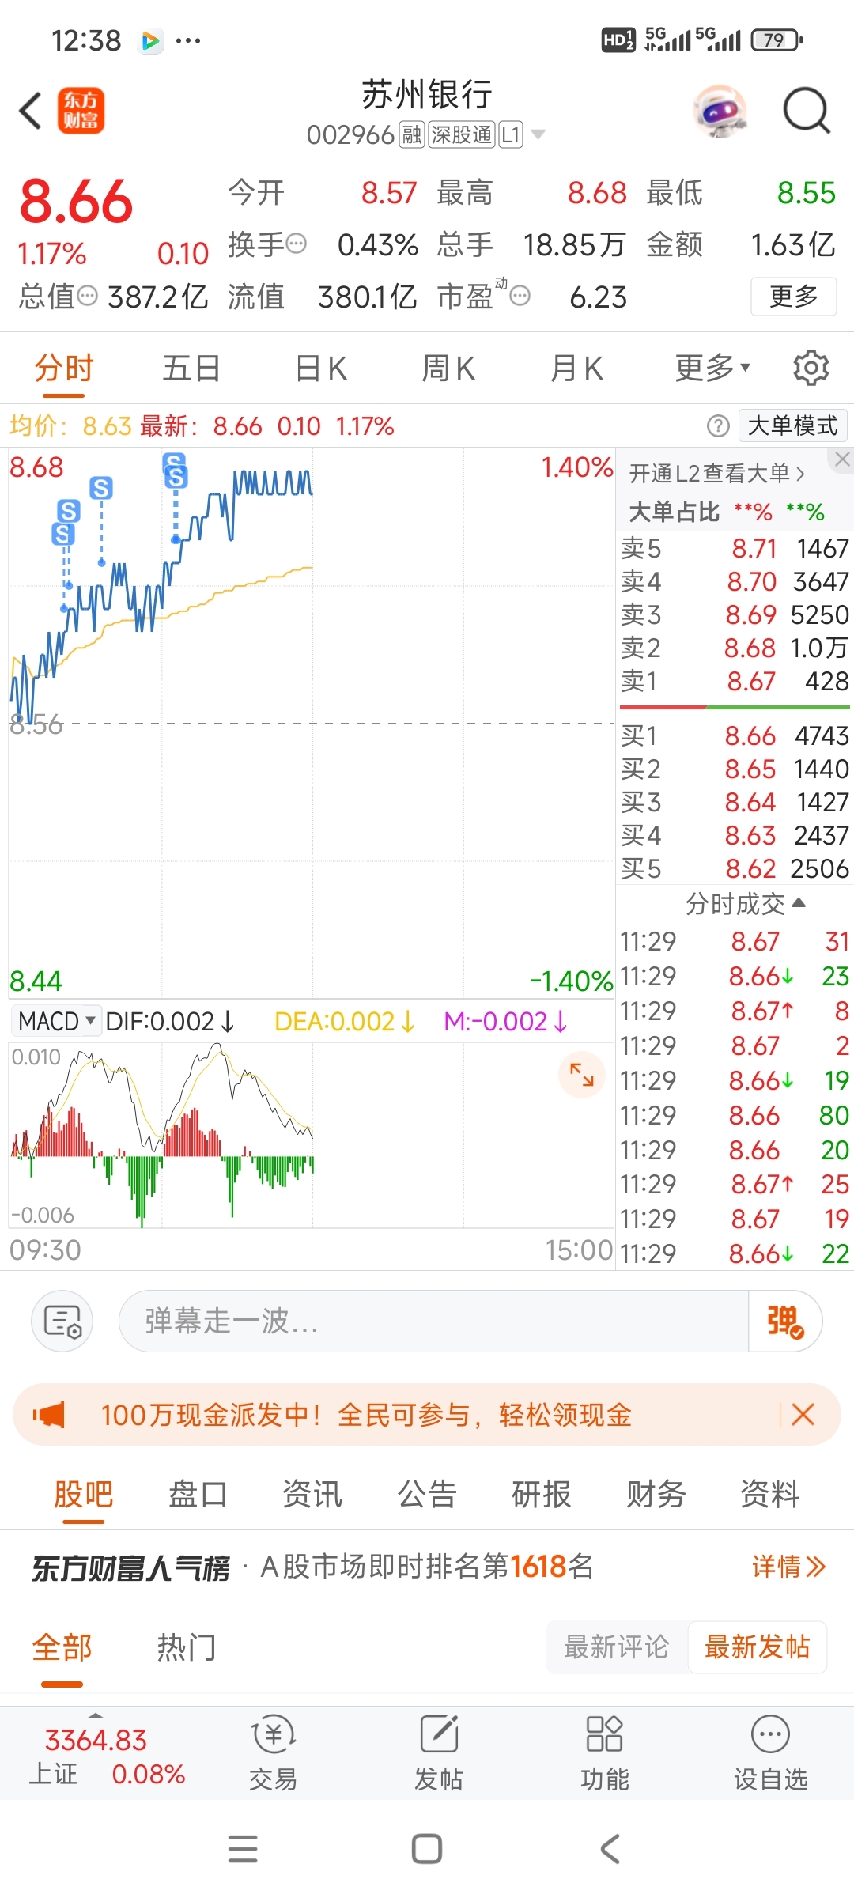Viewport: 854px width, 1898px height.
Task: Tap Android recent apps menu button
Action: pyautogui.click(x=243, y=1849)
